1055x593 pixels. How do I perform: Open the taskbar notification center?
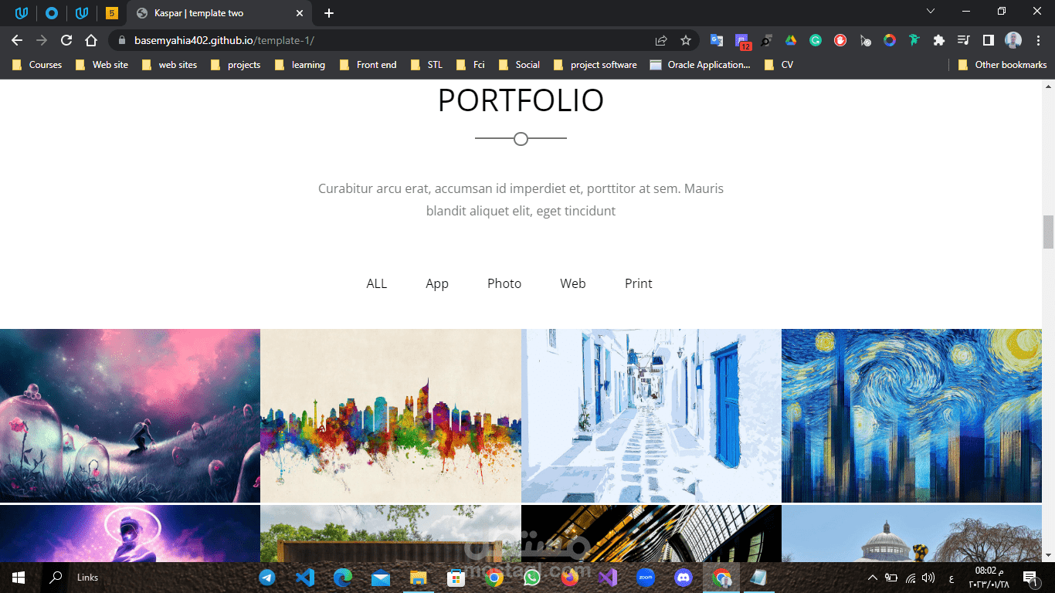[x=1030, y=578]
